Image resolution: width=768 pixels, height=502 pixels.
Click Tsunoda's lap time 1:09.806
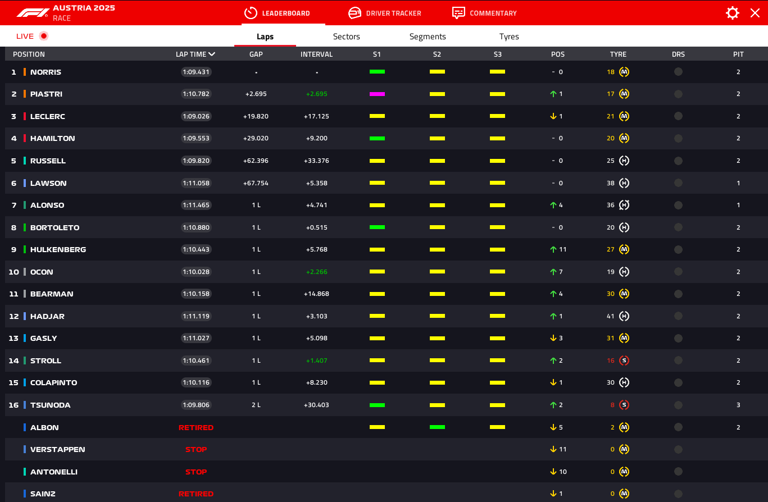[x=196, y=405]
